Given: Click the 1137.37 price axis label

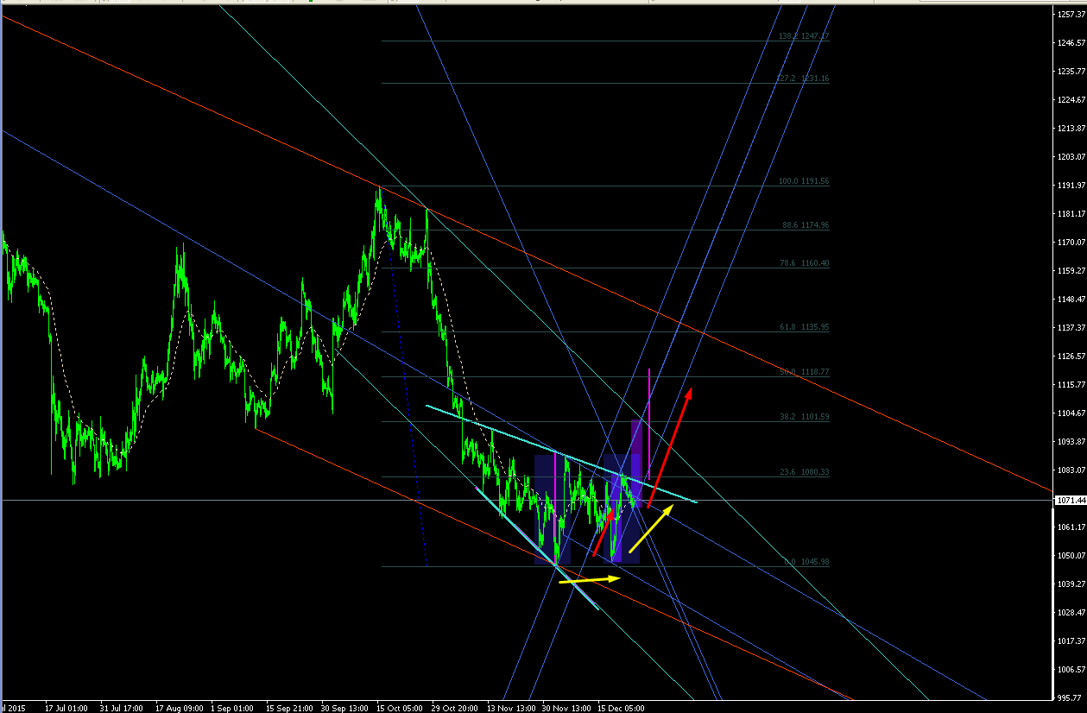Looking at the screenshot, I should pyautogui.click(x=1071, y=328).
